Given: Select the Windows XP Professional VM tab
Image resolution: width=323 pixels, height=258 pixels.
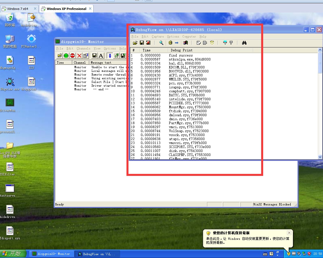Looking at the screenshot, I should 66,9.
